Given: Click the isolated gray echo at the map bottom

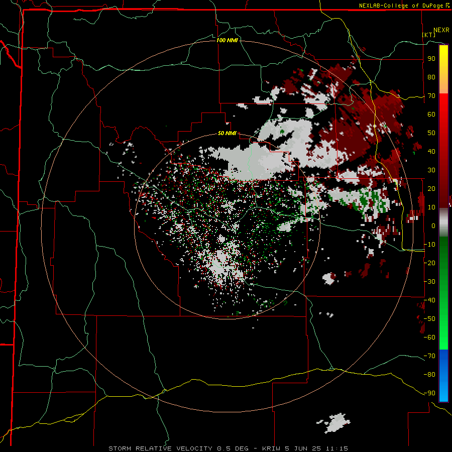Looking at the screenshot, I should coord(334,423).
